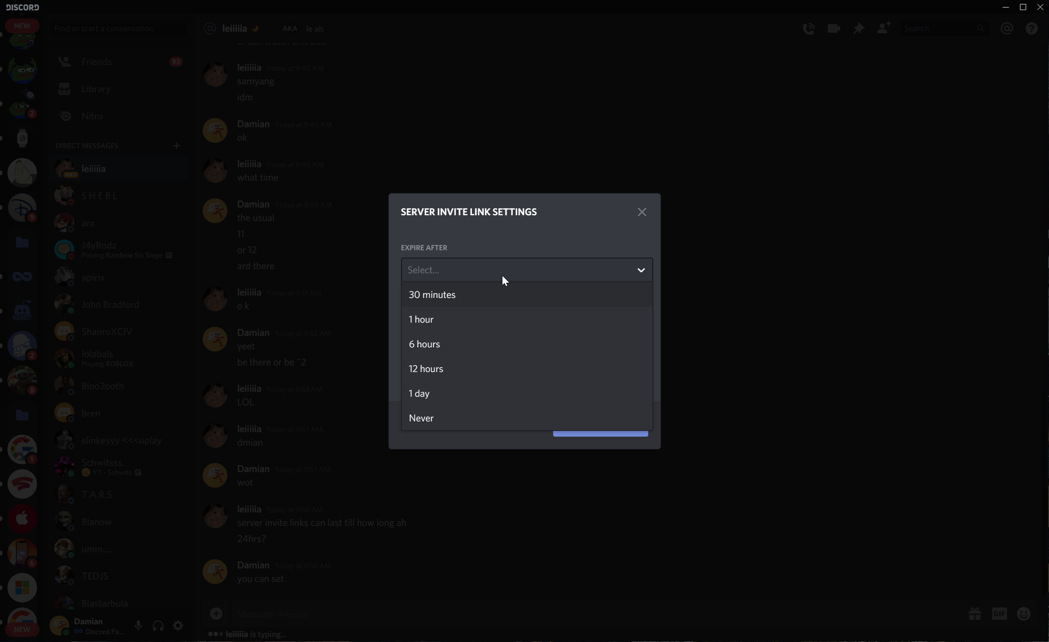This screenshot has width=1049, height=642.
Task: Start a voice call with leiiiiia
Action: [808, 29]
